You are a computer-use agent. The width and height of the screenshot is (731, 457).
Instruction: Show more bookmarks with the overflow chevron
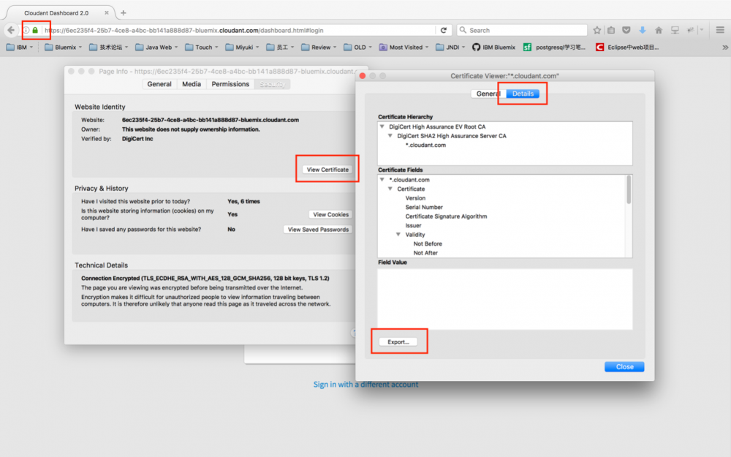[x=725, y=47]
